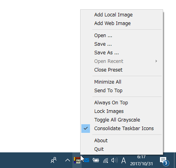Click the battery power tray icon
This screenshot has width=176, height=168.
(96, 160)
